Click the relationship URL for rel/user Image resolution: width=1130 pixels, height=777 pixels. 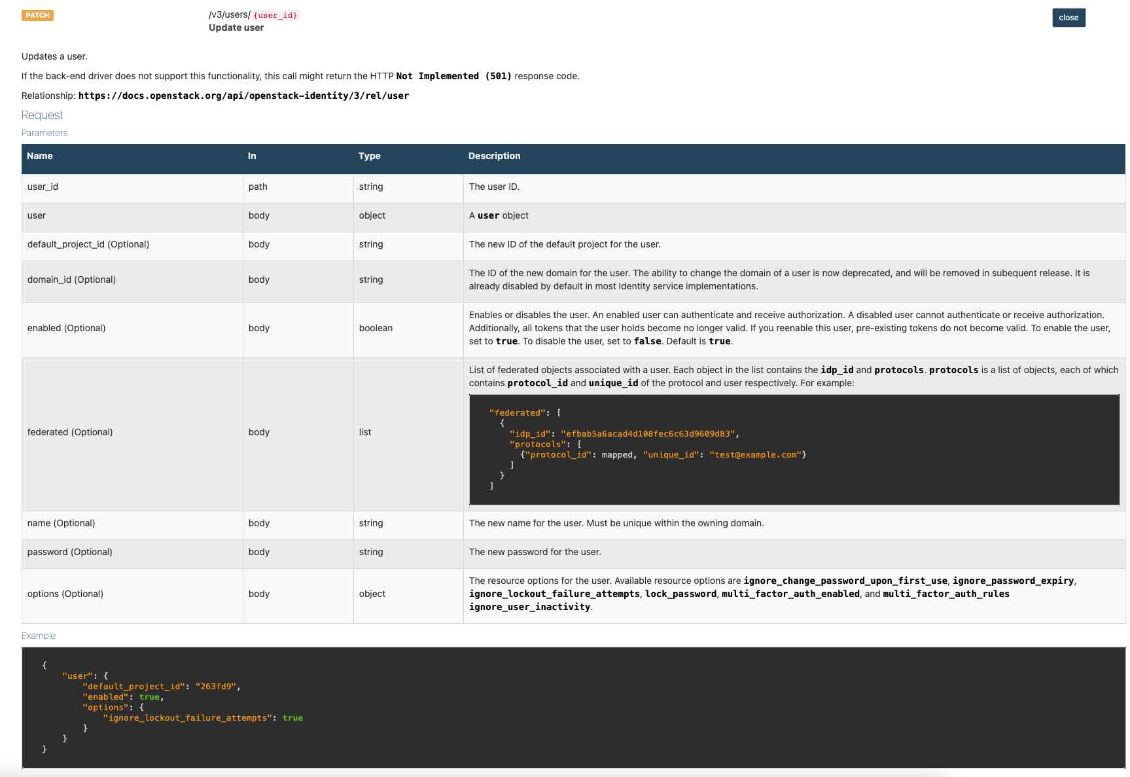[x=243, y=96]
